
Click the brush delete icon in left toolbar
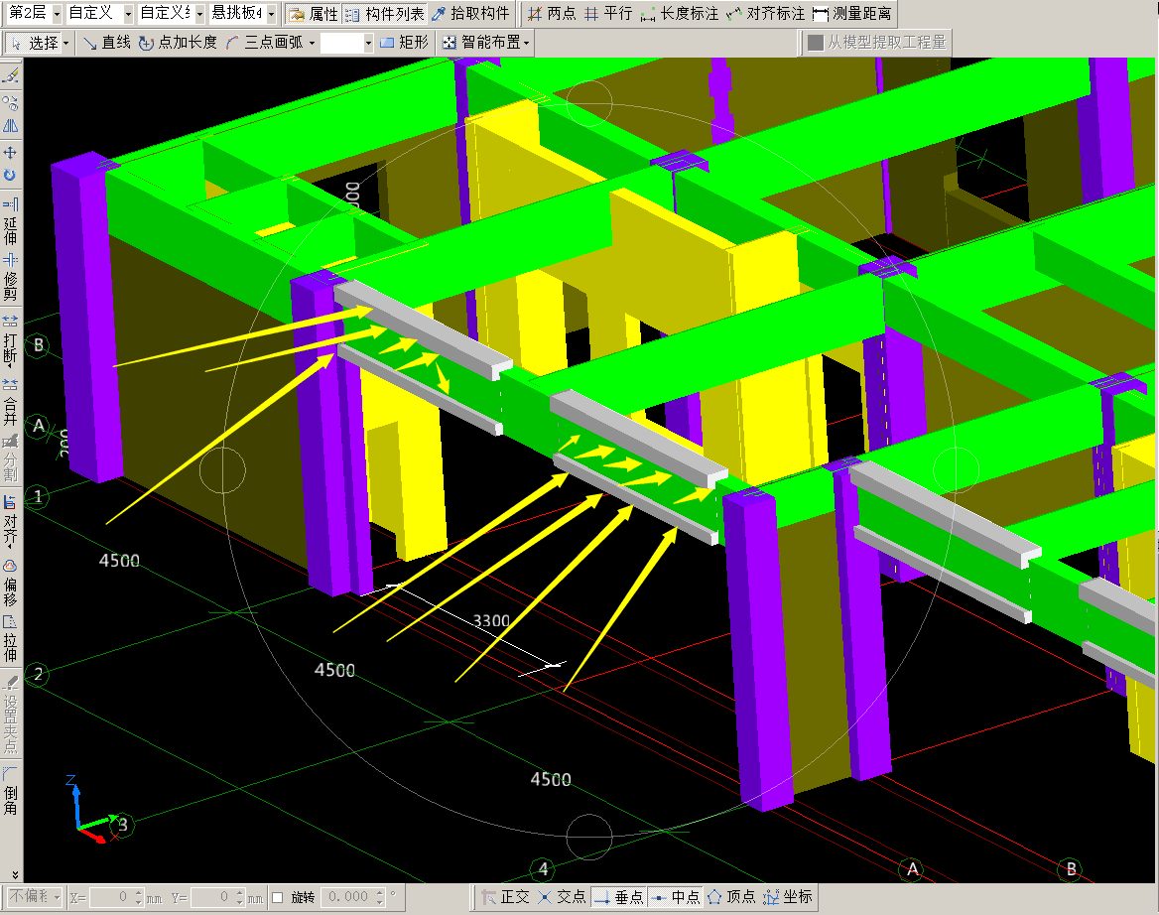click(10, 76)
